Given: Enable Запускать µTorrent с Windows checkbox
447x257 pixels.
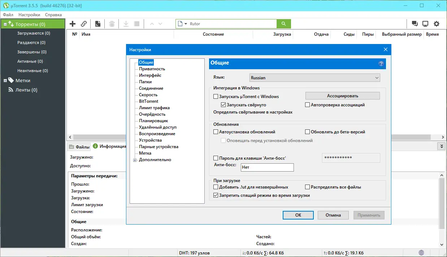Looking at the screenshot, I should click(x=216, y=97).
